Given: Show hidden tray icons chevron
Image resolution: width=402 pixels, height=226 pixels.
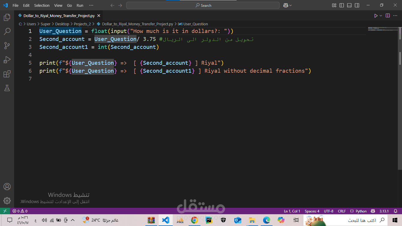Looking at the screenshot, I should tap(73, 220).
